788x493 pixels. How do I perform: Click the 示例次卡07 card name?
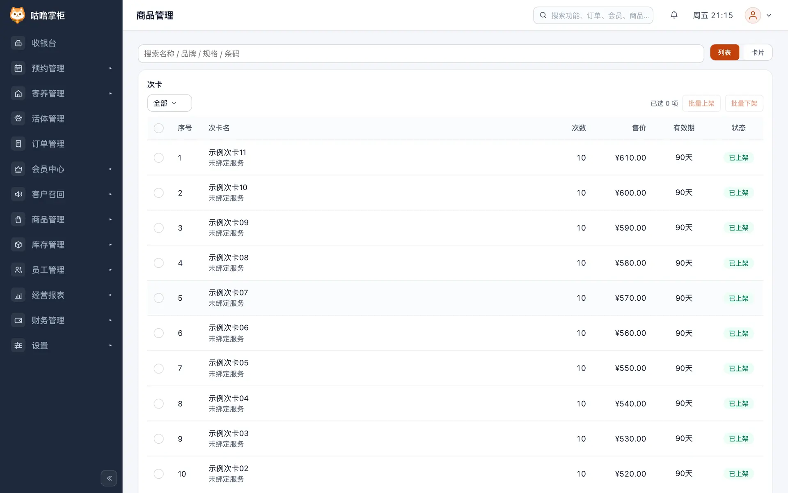click(228, 293)
